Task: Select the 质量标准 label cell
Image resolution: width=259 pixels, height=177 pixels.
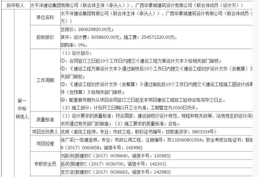Action: (x=45, y=120)
